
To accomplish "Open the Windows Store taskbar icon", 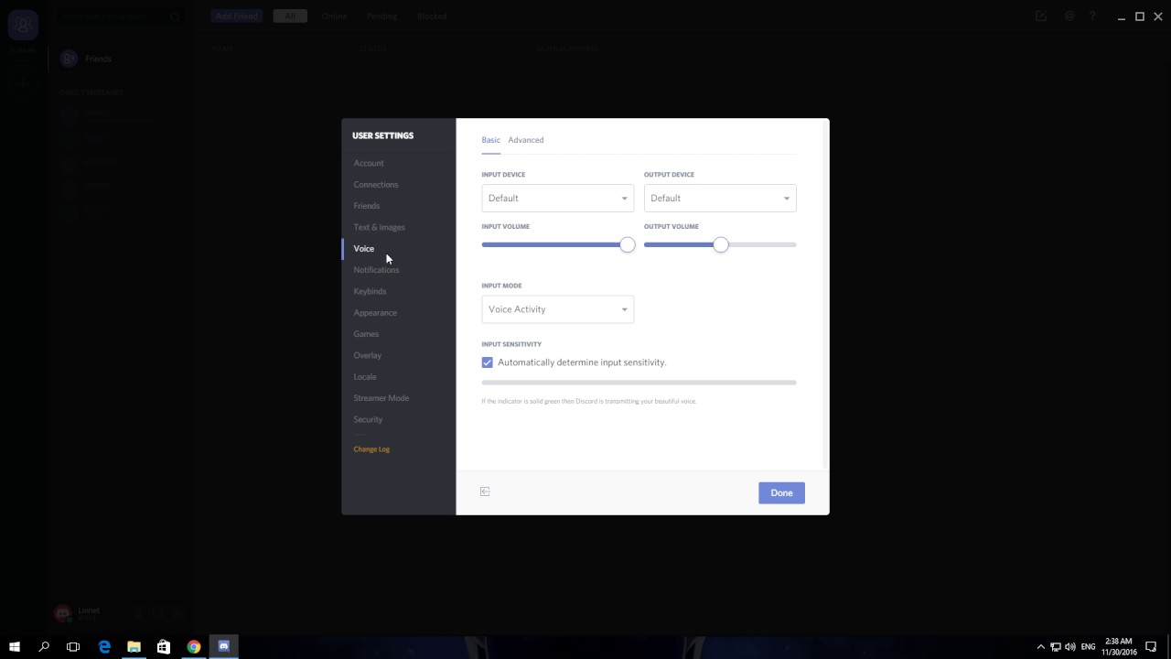I will pyautogui.click(x=164, y=646).
